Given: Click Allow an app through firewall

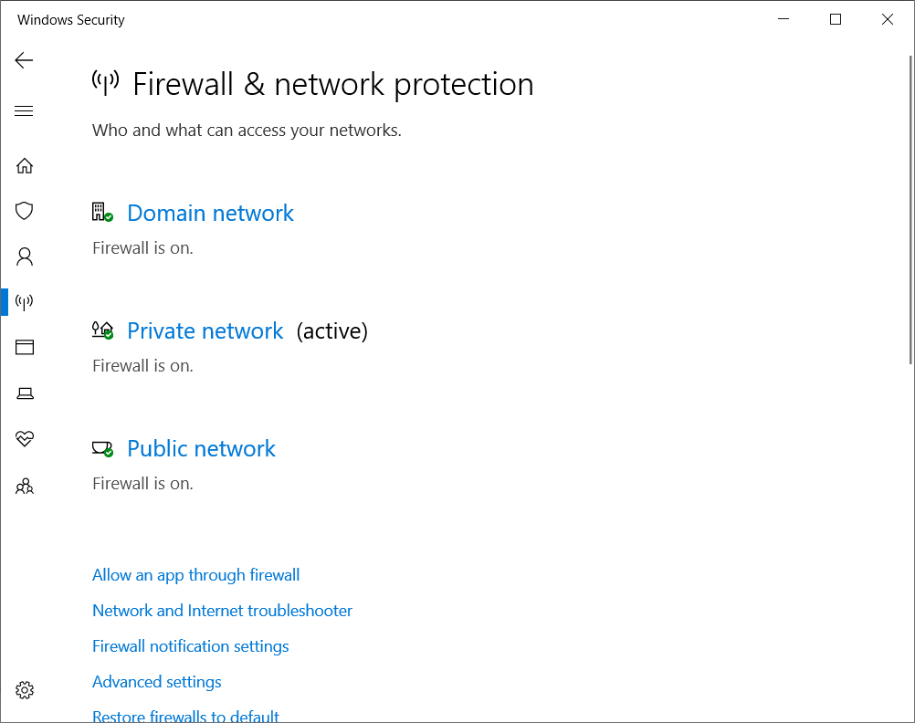Looking at the screenshot, I should click(x=196, y=575).
